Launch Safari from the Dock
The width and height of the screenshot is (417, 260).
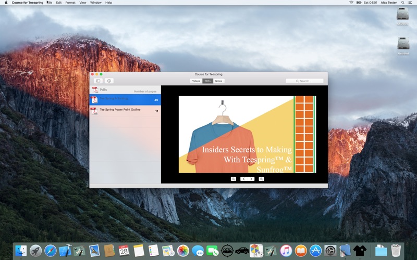51,250
